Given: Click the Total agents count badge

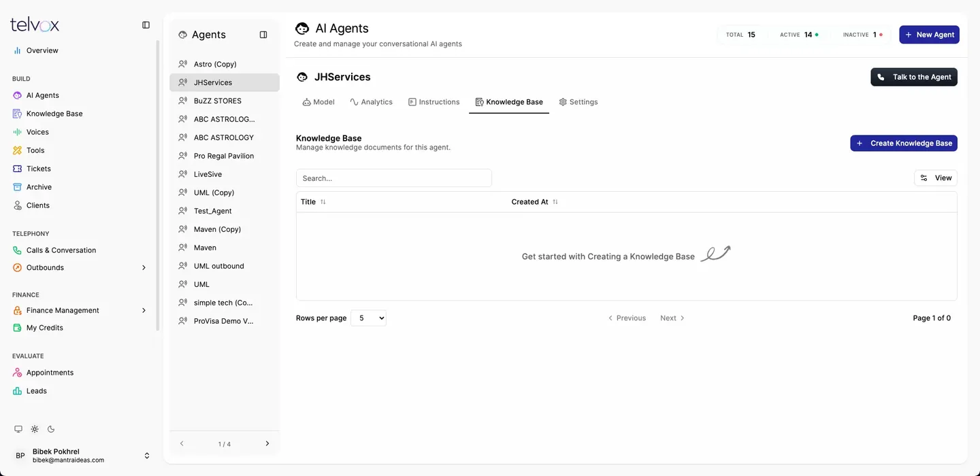Looking at the screenshot, I should 740,35.
